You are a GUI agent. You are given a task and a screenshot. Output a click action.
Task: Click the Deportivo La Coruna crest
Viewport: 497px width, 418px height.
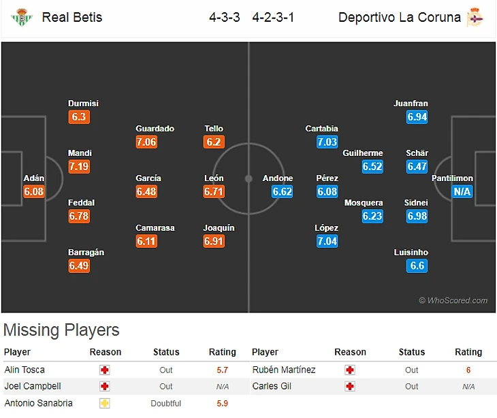tap(475, 17)
